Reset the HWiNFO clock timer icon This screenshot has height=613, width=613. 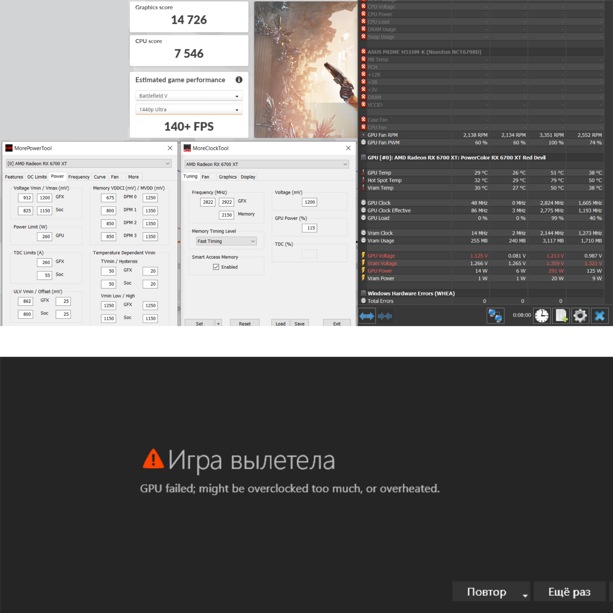coord(542,316)
